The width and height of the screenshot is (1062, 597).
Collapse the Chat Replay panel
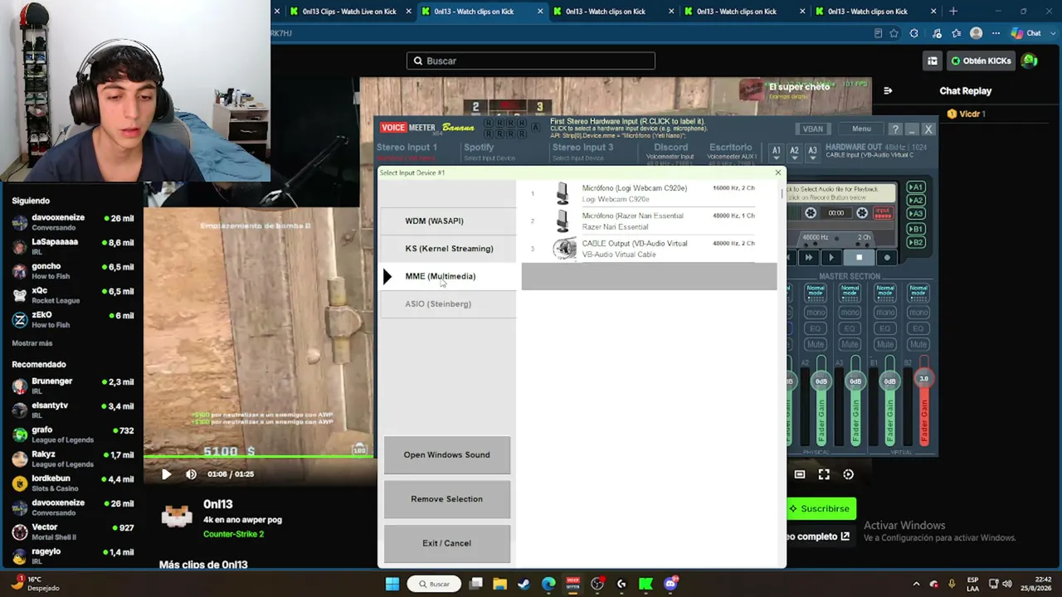[888, 91]
